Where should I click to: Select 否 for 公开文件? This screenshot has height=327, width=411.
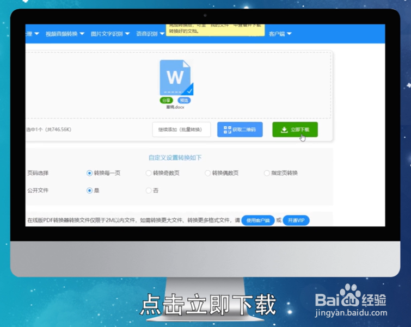click(x=149, y=190)
